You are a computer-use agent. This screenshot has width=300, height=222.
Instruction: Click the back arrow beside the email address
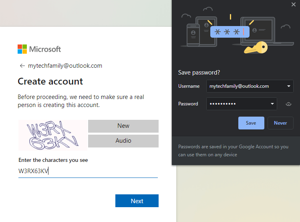coord(22,66)
